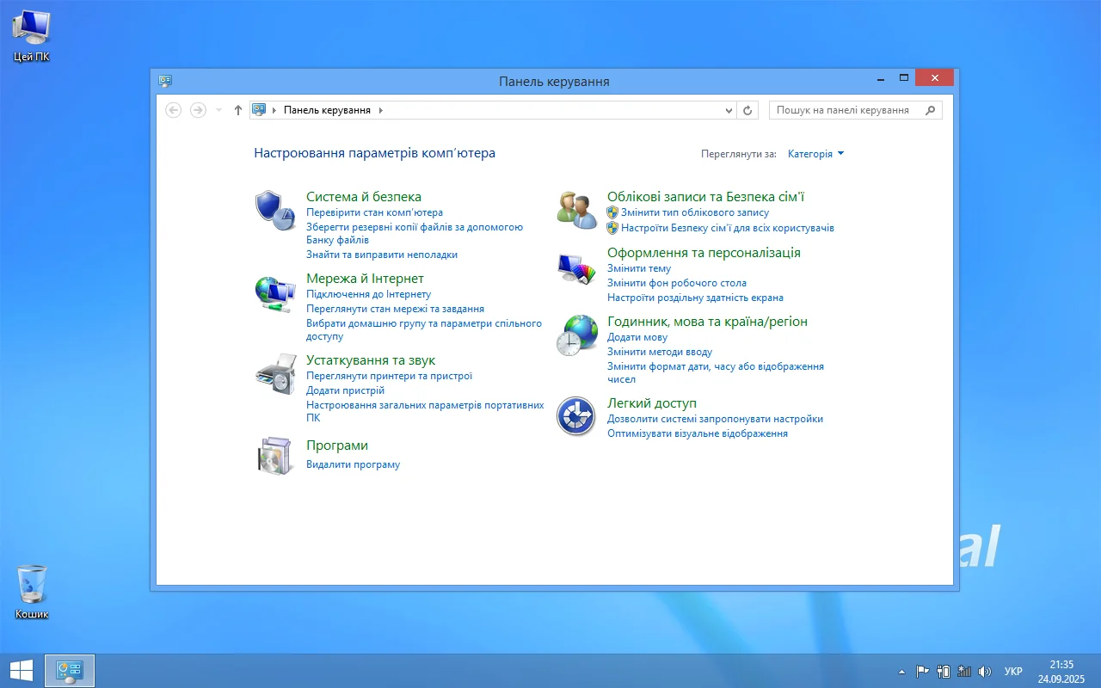Open the Видалити програму link
The image size is (1101, 688).
click(353, 464)
